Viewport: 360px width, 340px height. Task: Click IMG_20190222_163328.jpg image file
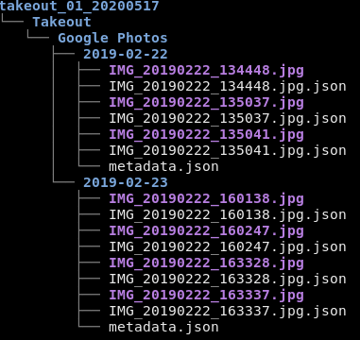point(206,263)
